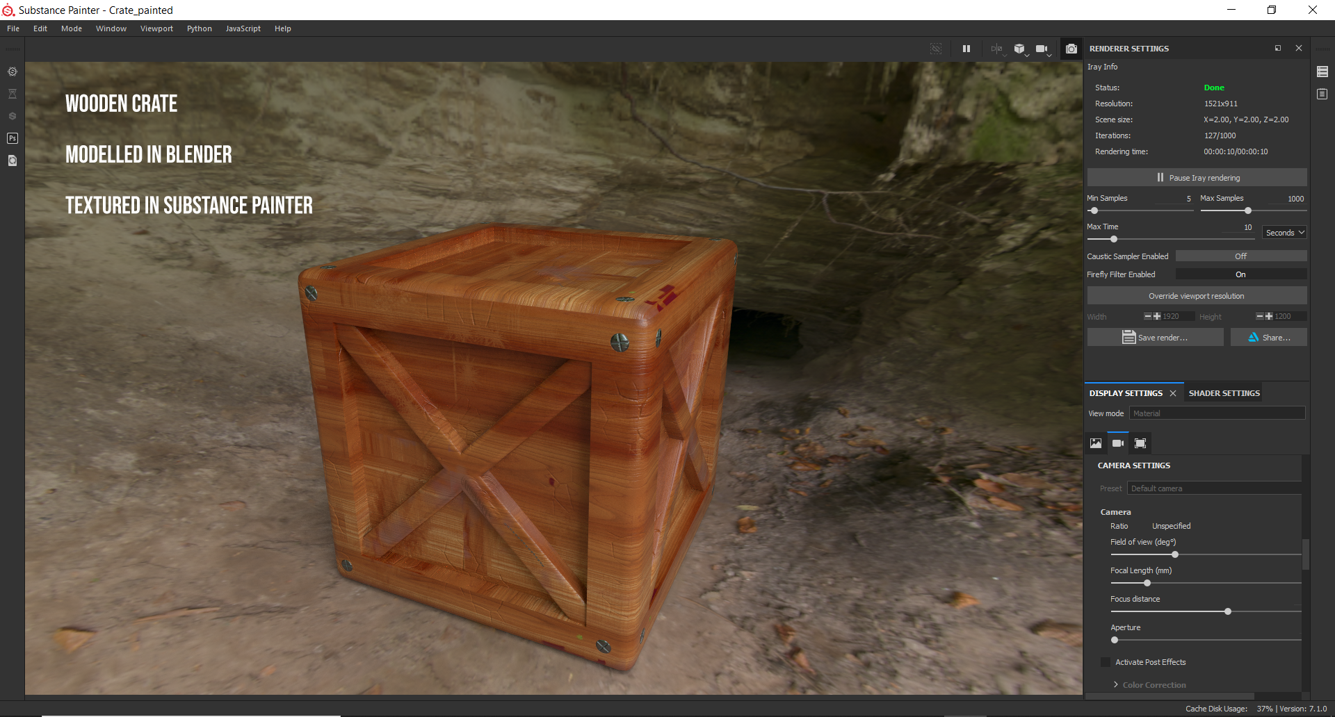Toggle Caustic Sampler Enabled switch
Screen dimensions: 1335x717
1241,256
